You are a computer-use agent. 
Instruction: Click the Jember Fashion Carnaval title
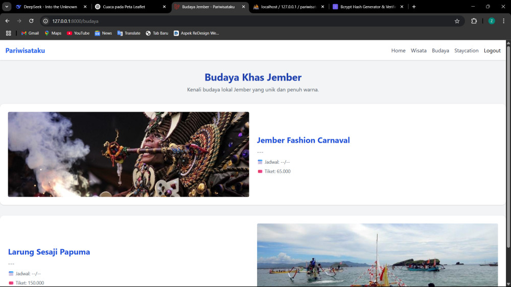point(303,140)
